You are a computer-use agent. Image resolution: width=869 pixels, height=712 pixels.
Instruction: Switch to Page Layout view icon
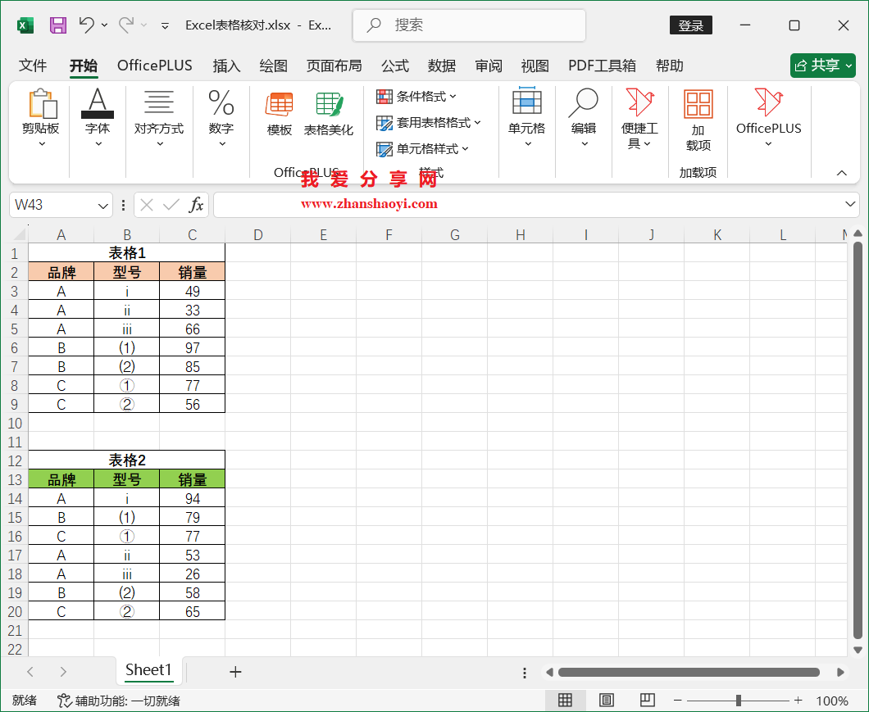[607, 701]
